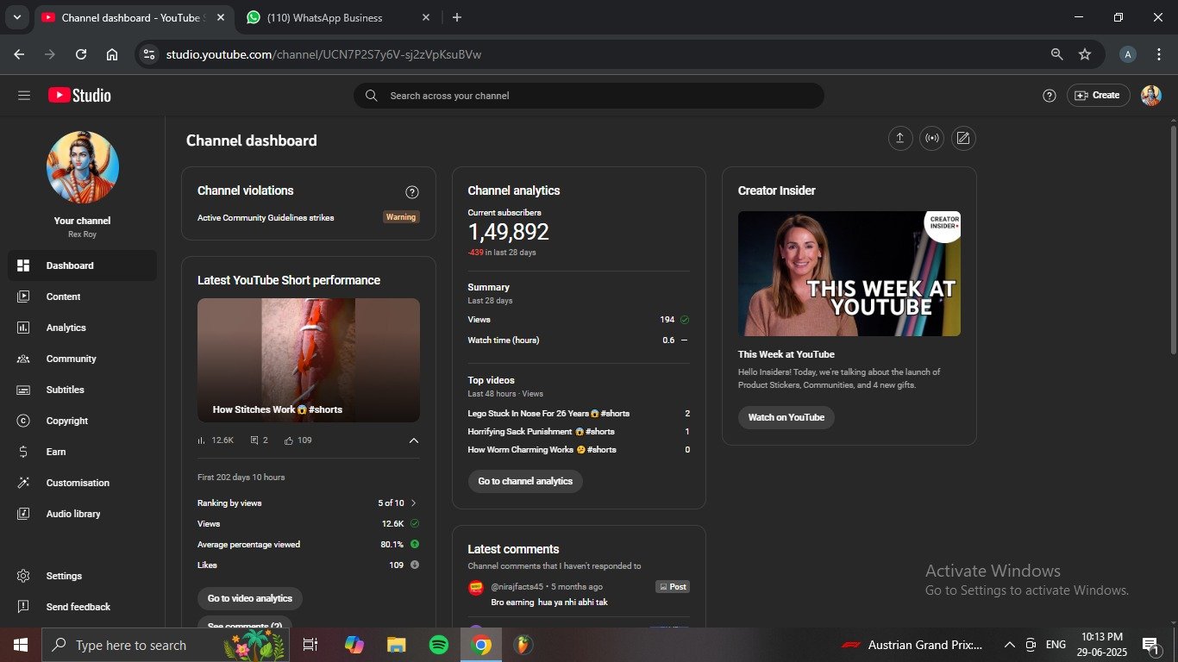Click browser reload icon

click(81, 54)
